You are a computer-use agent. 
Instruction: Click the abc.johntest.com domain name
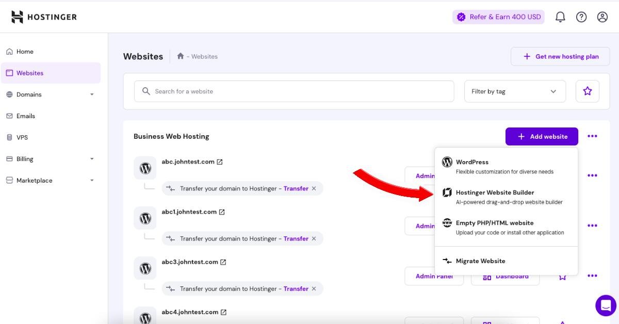tap(188, 161)
